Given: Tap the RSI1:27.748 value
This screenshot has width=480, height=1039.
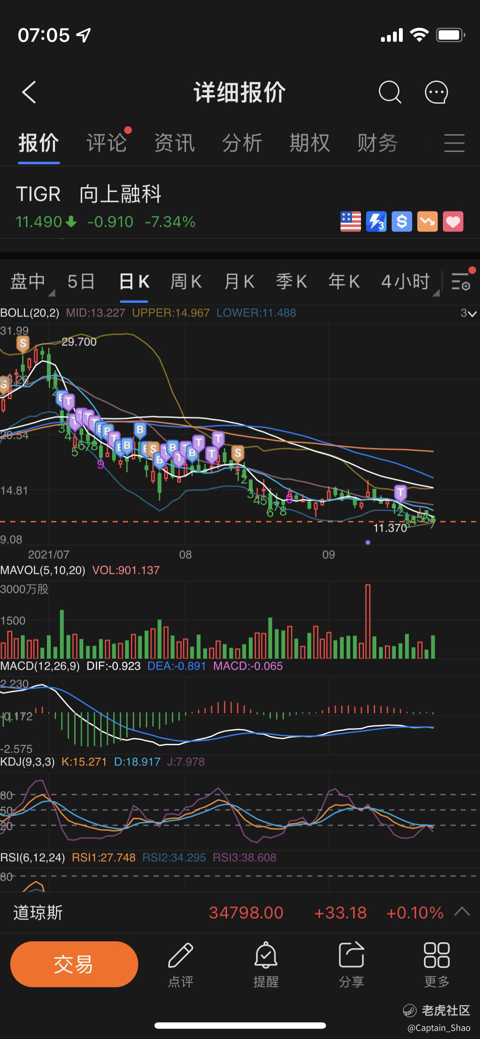Looking at the screenshot, I should (104, 858).
